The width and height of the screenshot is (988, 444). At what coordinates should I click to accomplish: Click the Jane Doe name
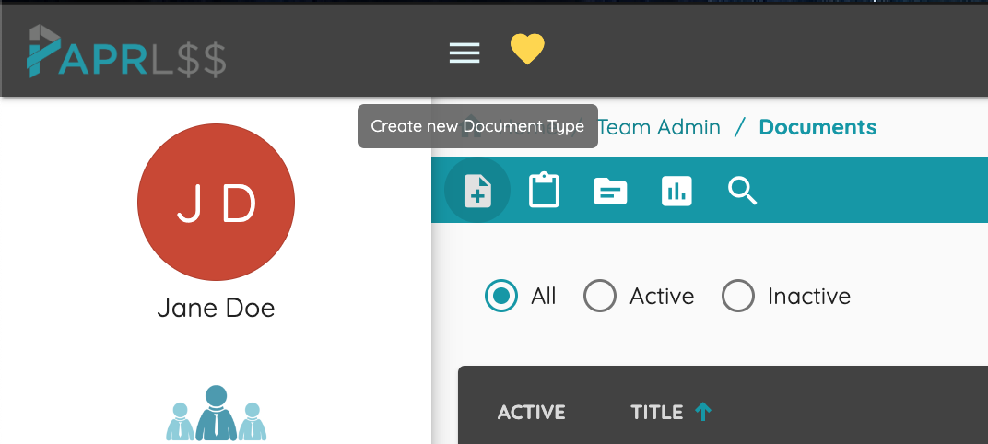216,308
